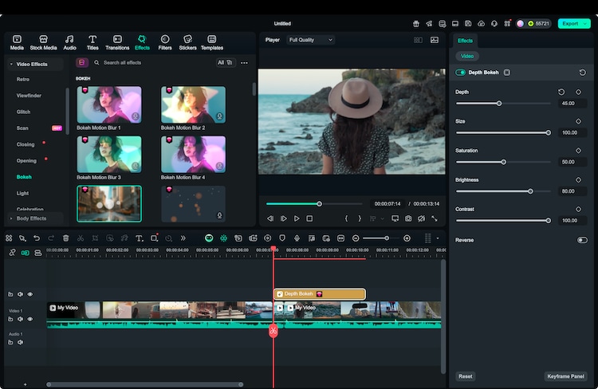This screenshot has height=389, width=598.
Task: Adjust the Depth slider handle
Action: click(499, 104)
